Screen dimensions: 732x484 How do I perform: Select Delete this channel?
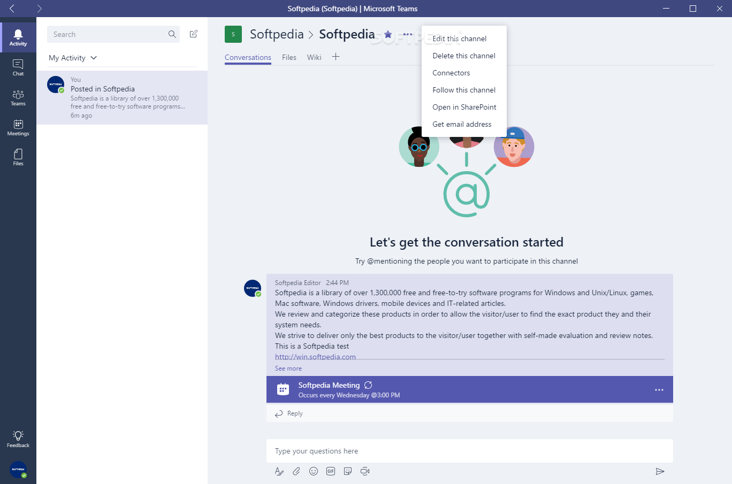tap(464, 56)
